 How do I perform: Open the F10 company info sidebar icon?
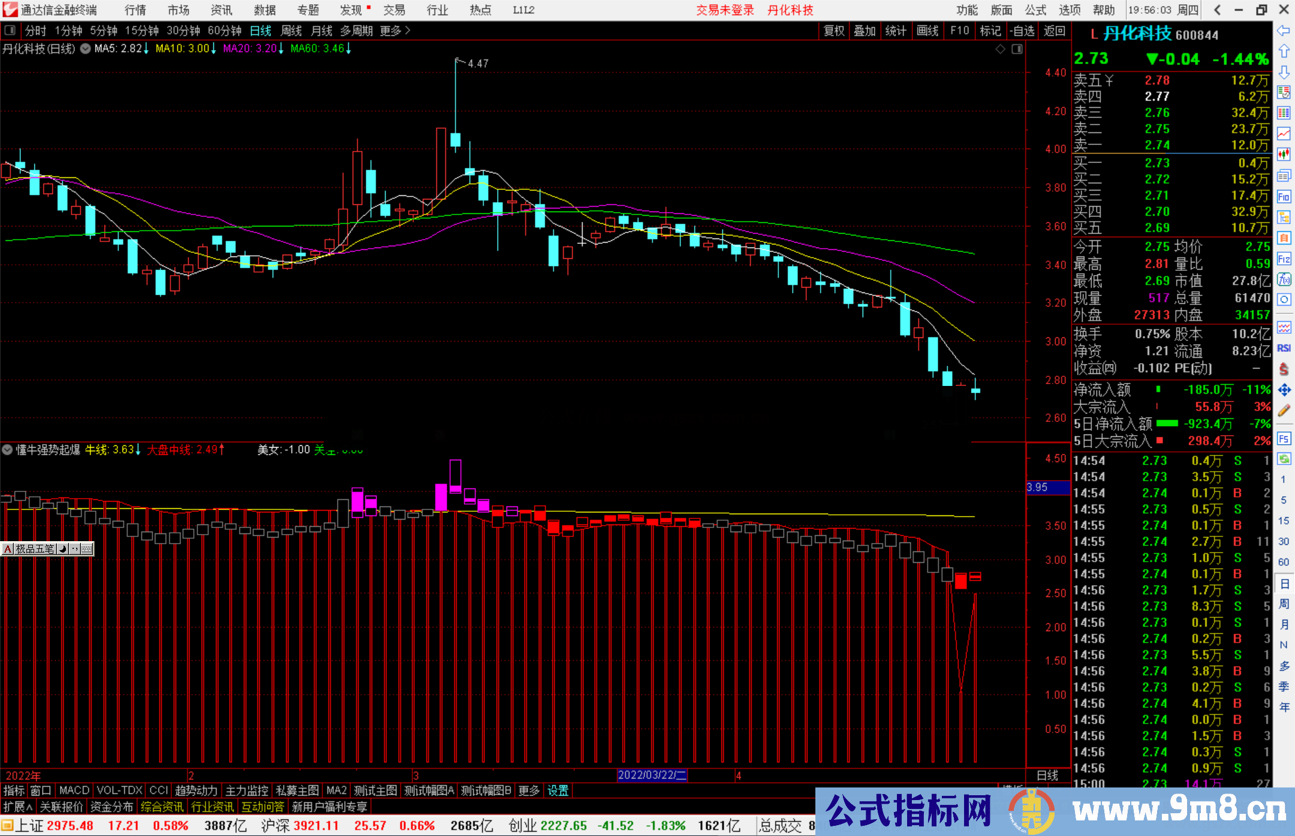(1284, 197)
